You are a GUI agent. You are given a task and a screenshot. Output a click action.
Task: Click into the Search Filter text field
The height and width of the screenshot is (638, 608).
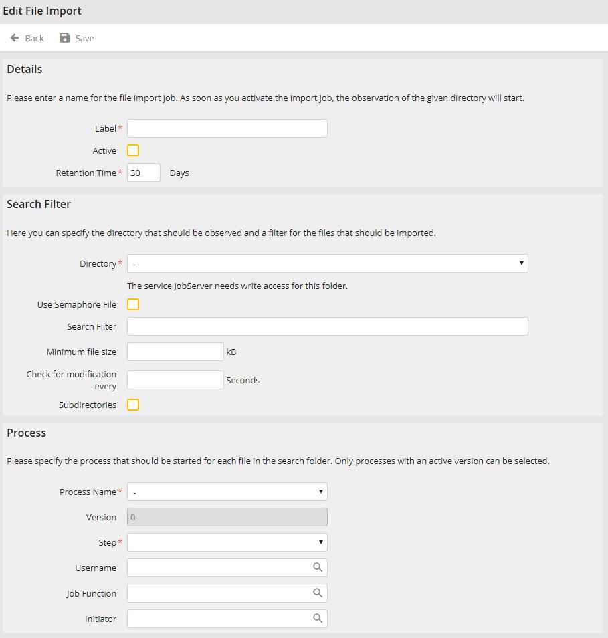[x=328, y=326]
